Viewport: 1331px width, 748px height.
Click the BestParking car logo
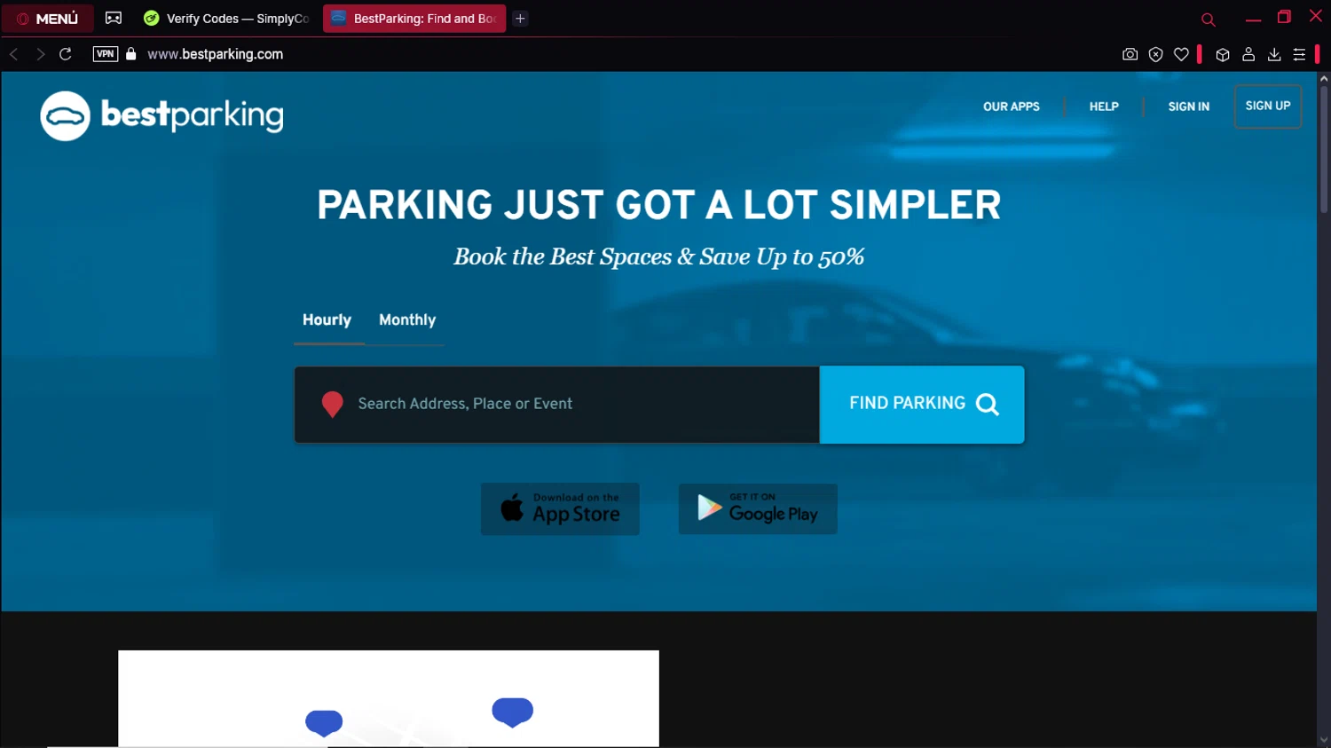tap(66, 116)
